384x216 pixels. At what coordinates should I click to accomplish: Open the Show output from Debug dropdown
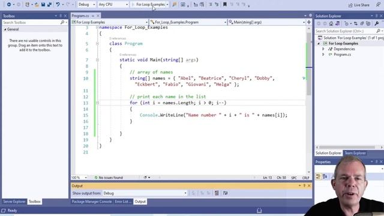(145, 193)
